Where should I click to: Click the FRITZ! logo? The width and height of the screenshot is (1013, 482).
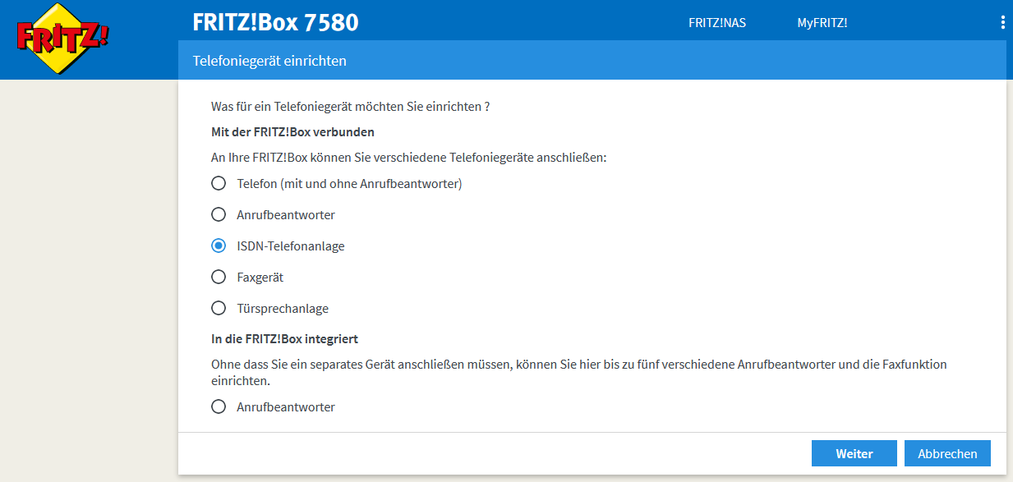point(63,39)
